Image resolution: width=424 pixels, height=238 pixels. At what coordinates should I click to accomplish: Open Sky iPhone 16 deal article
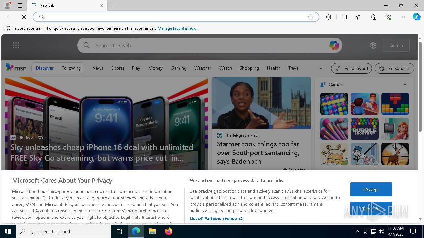pos(102,152)
